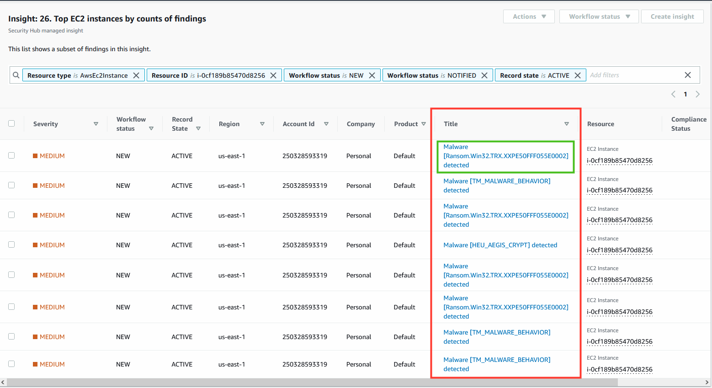
Task: Click us-east-1 region in second row
Action: point(232,186)
